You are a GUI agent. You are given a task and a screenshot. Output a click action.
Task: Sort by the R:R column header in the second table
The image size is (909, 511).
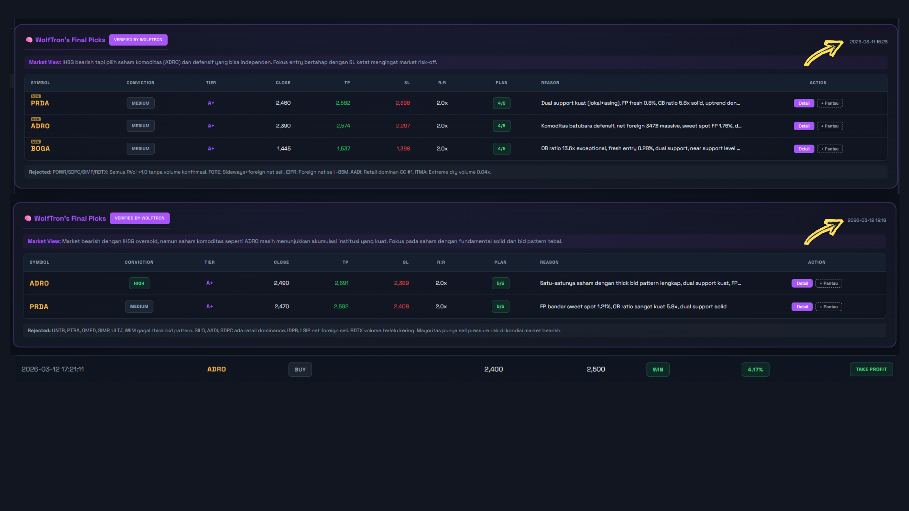pos(441,262)
